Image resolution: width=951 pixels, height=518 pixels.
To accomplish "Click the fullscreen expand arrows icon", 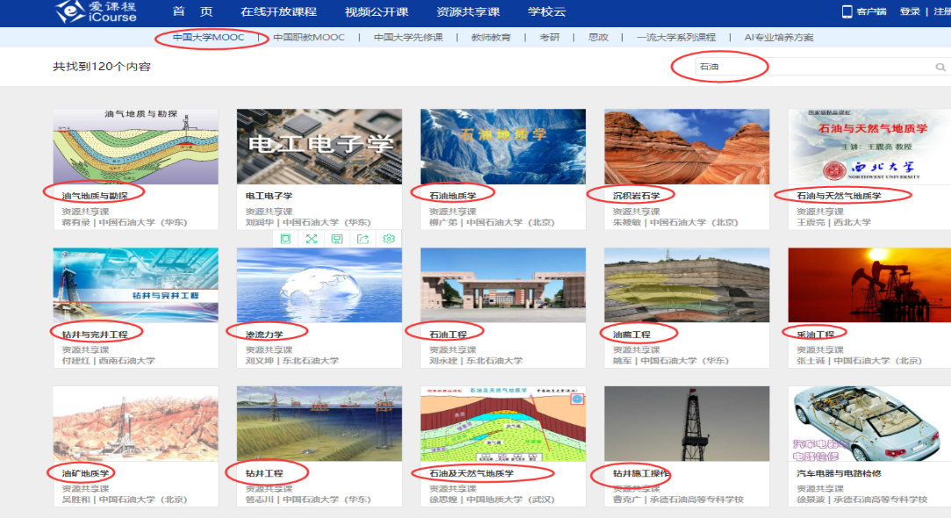I will click(x=312, y=239).
